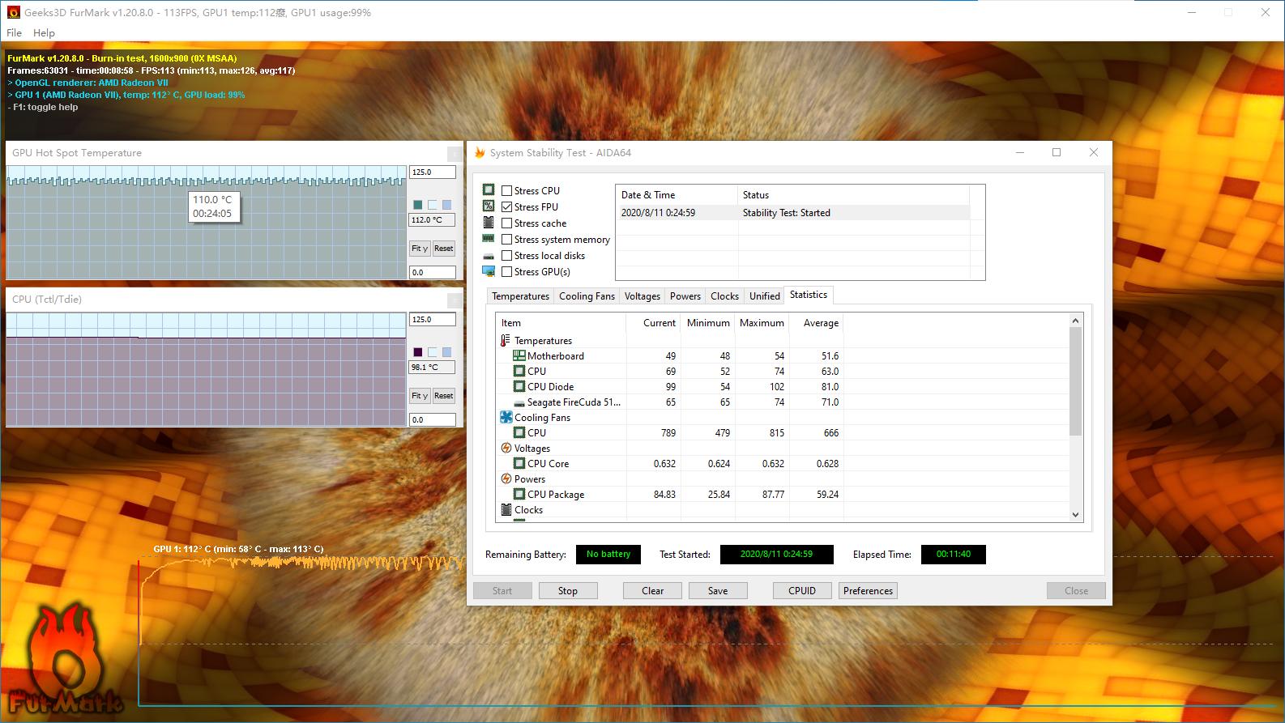
Task: Click the Seagate FireCuda drive icon
Action: click(519, 402)
